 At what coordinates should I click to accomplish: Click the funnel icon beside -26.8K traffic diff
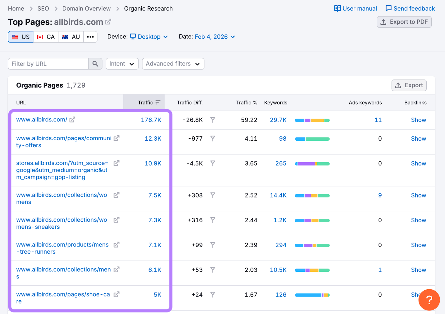pos(213,120)
